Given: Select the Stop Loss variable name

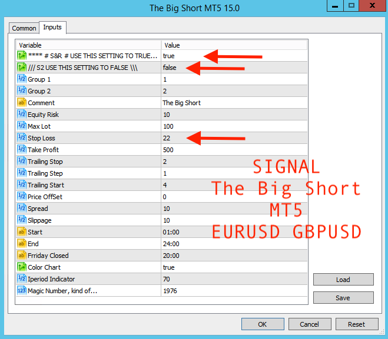Looking at the screenshot, I should pyautogui.click(x=41, y=138).
